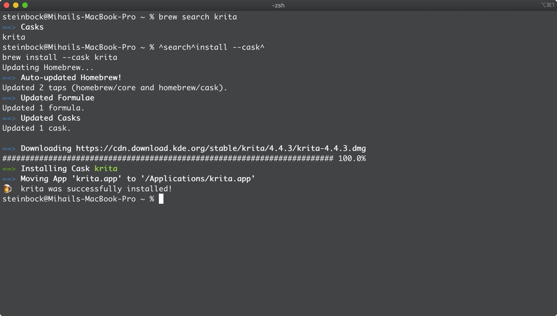Click the 'Updated Formulae' heading
The height and width of the screenshot is (316, 557).
(57, 98)
